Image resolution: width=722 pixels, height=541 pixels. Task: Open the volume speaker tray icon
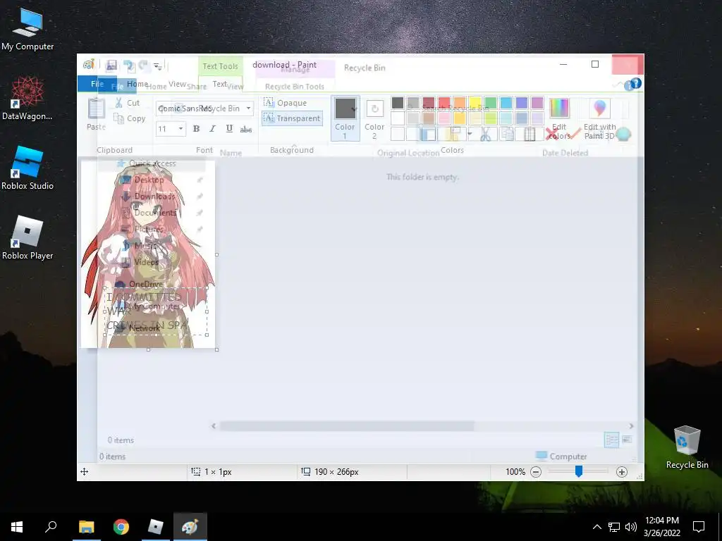pyautogui.click(x=631, y=527)
